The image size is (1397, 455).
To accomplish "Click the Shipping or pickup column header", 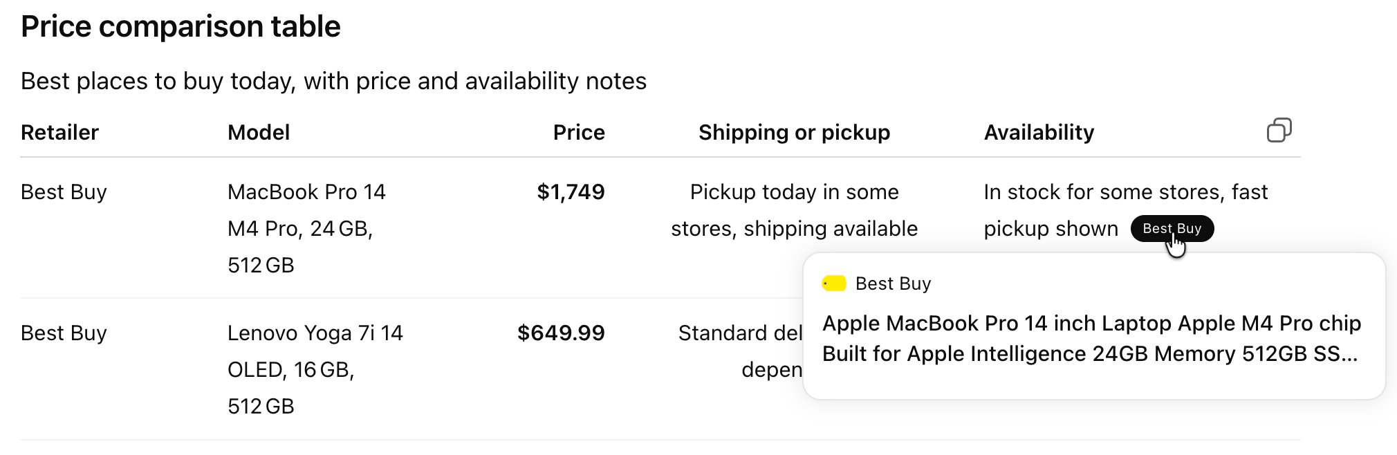I will tap(794, 132).
